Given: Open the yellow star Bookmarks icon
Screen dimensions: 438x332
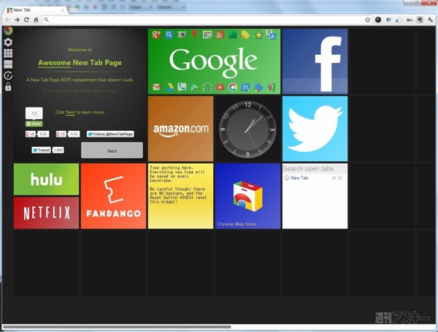Looking at the screenshot, I should coord(258,34).
